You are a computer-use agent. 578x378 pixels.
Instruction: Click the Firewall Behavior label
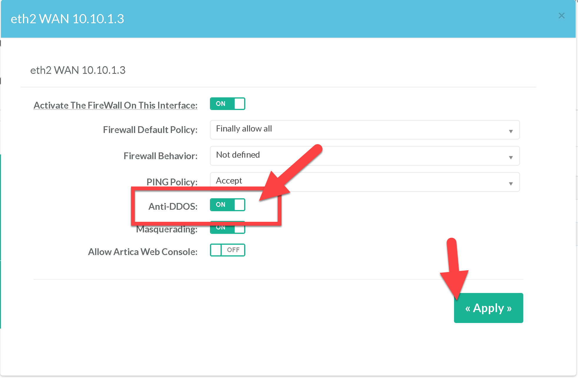(x=160, y=156)
